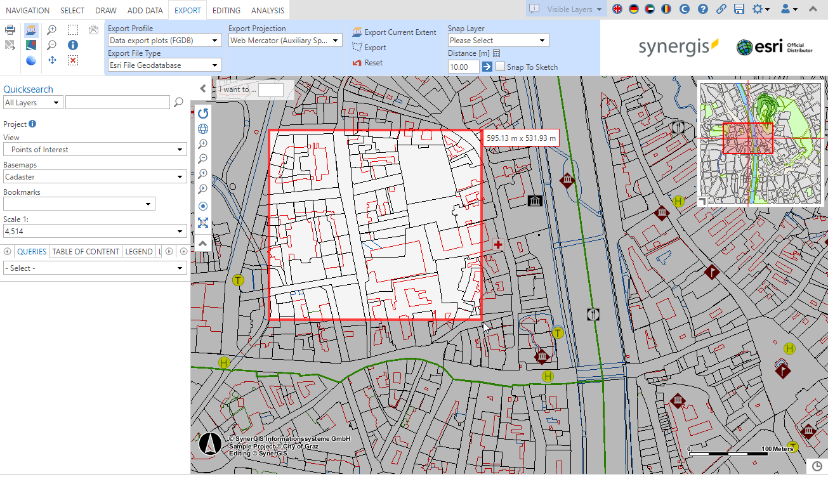Click the Print tool icon

pos(10,29)
